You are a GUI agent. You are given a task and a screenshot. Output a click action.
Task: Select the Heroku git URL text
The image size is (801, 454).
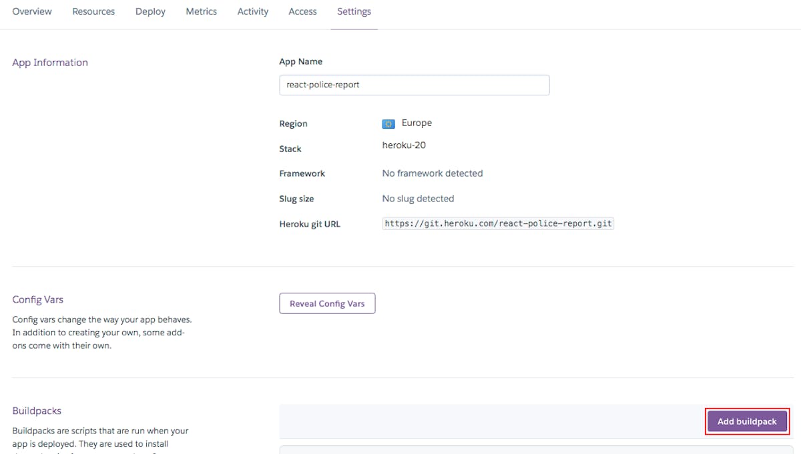click(x=497, y=224)
